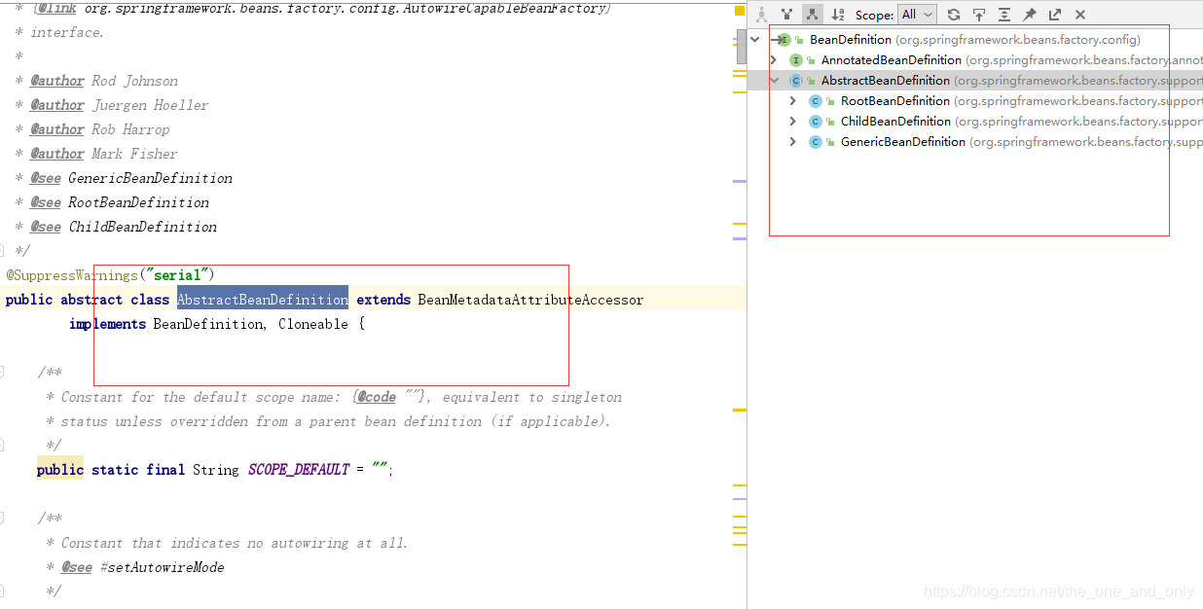Viewport: 1203px width, 609px height.
Task: Close the hierarchy panel tab
Action: click(1080, 15)
